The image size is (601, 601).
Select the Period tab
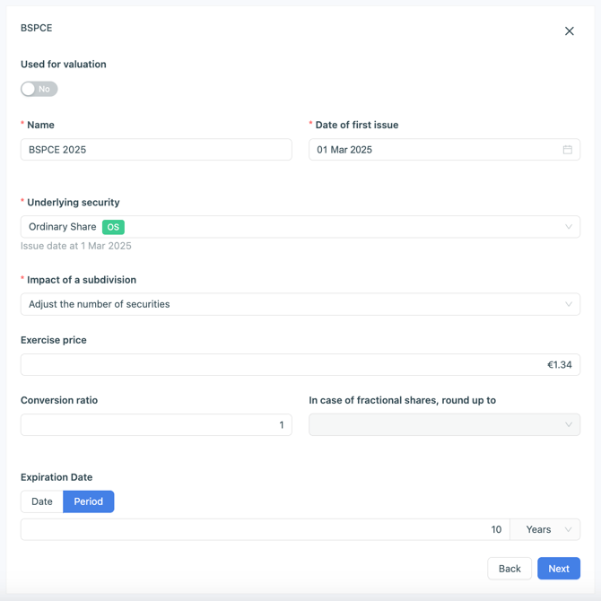tap(88, 501)
